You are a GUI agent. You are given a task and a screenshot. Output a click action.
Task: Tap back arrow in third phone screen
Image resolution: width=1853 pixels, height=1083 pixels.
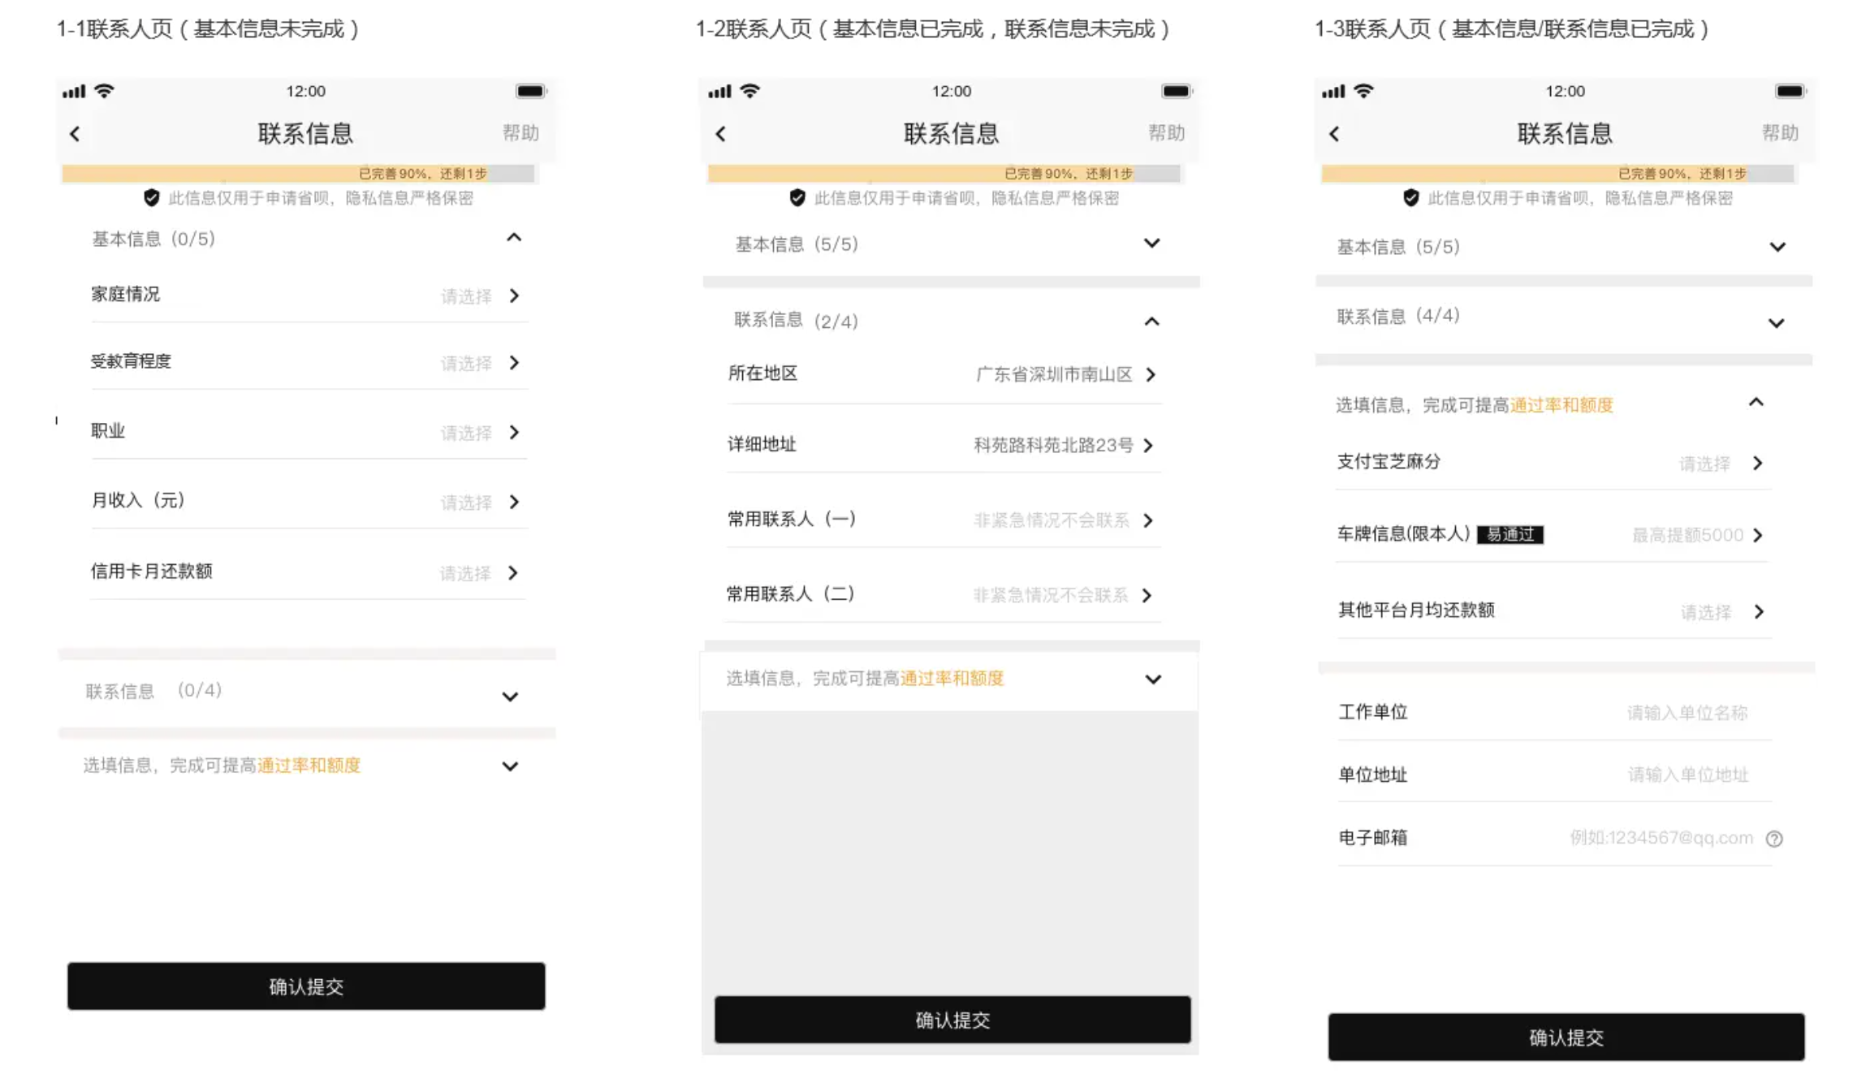1334,134
